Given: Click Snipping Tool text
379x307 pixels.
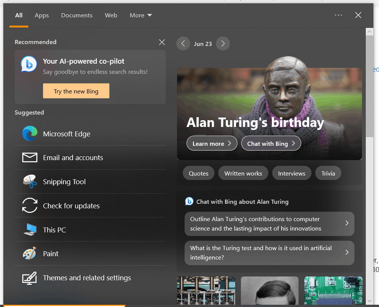Looking at the screenshot, I should pos(64,182).
